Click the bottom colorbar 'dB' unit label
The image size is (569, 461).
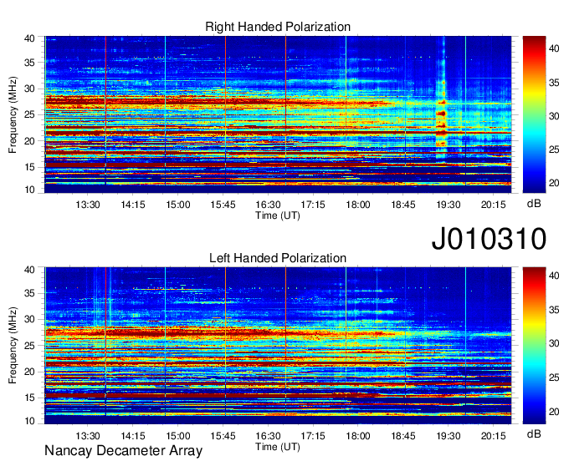pos(534,434)
